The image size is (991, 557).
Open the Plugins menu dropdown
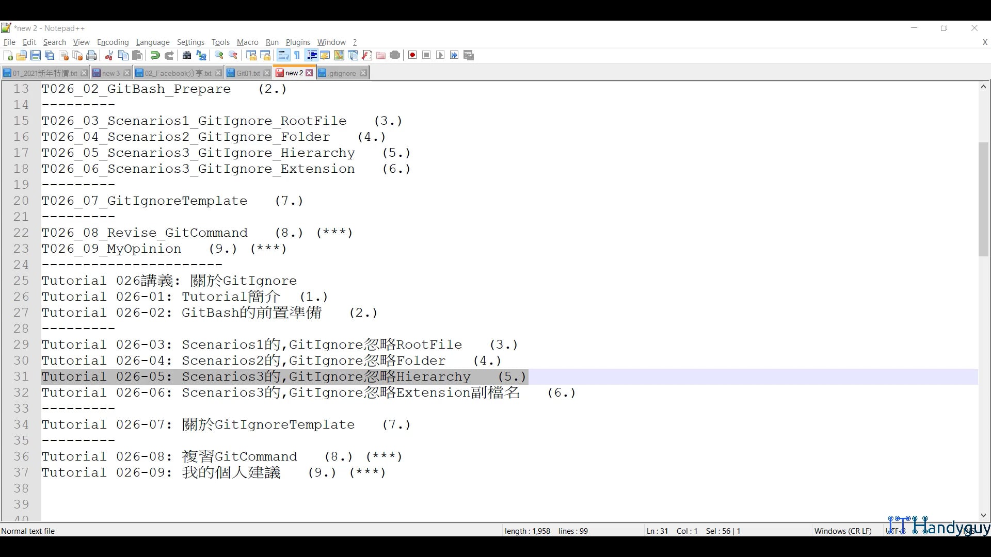tap(298, 42)
